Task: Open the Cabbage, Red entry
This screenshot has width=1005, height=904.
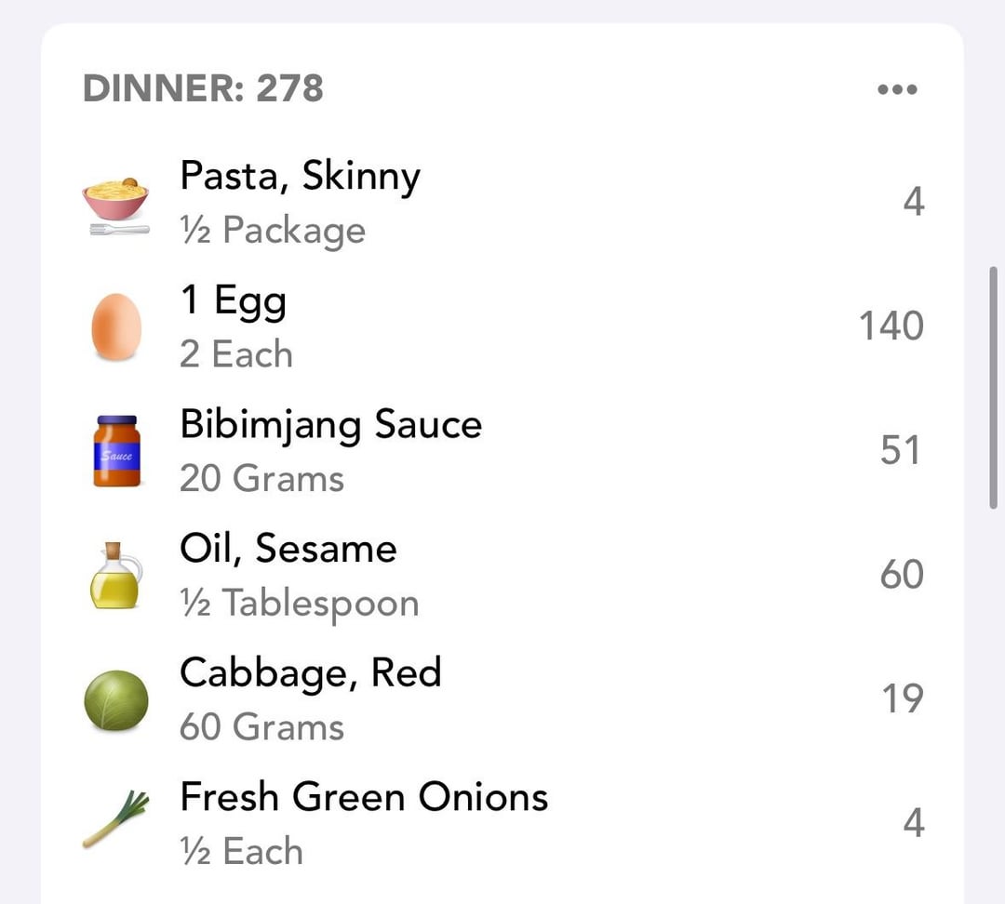Action: click(x=502, y=699)
